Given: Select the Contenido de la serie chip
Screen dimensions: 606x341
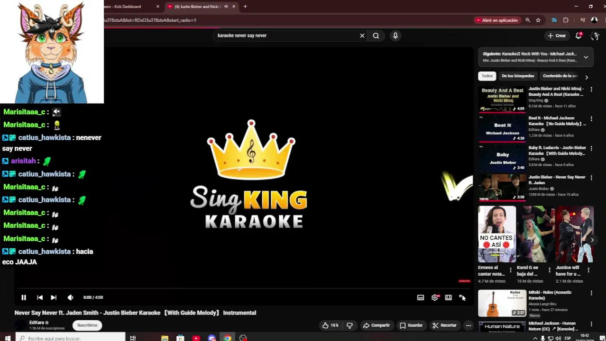Looking at the screenshot, I should [x=560, y=76].
